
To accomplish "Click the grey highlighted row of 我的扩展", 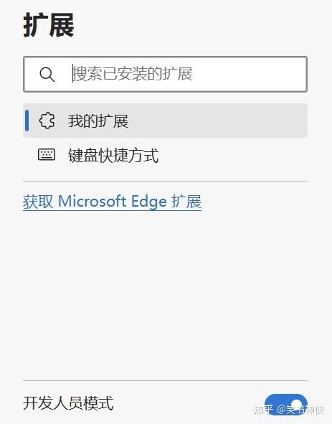I will (x=165, y=121).
